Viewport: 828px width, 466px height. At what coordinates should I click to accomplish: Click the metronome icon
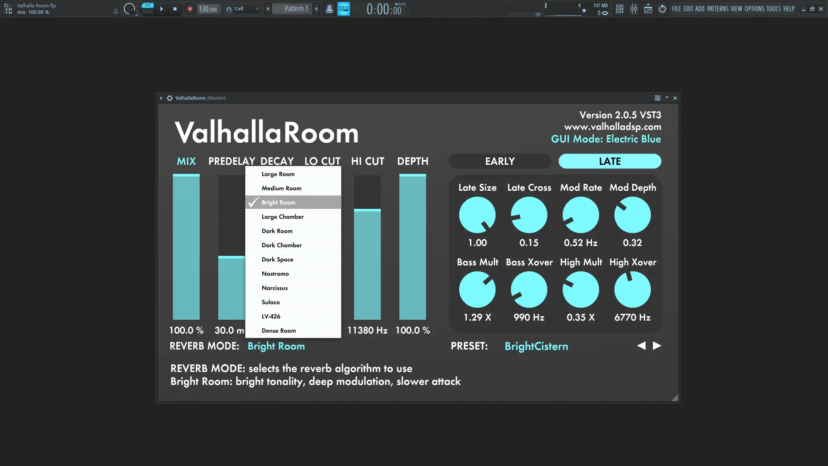click(x=329, y=9)
